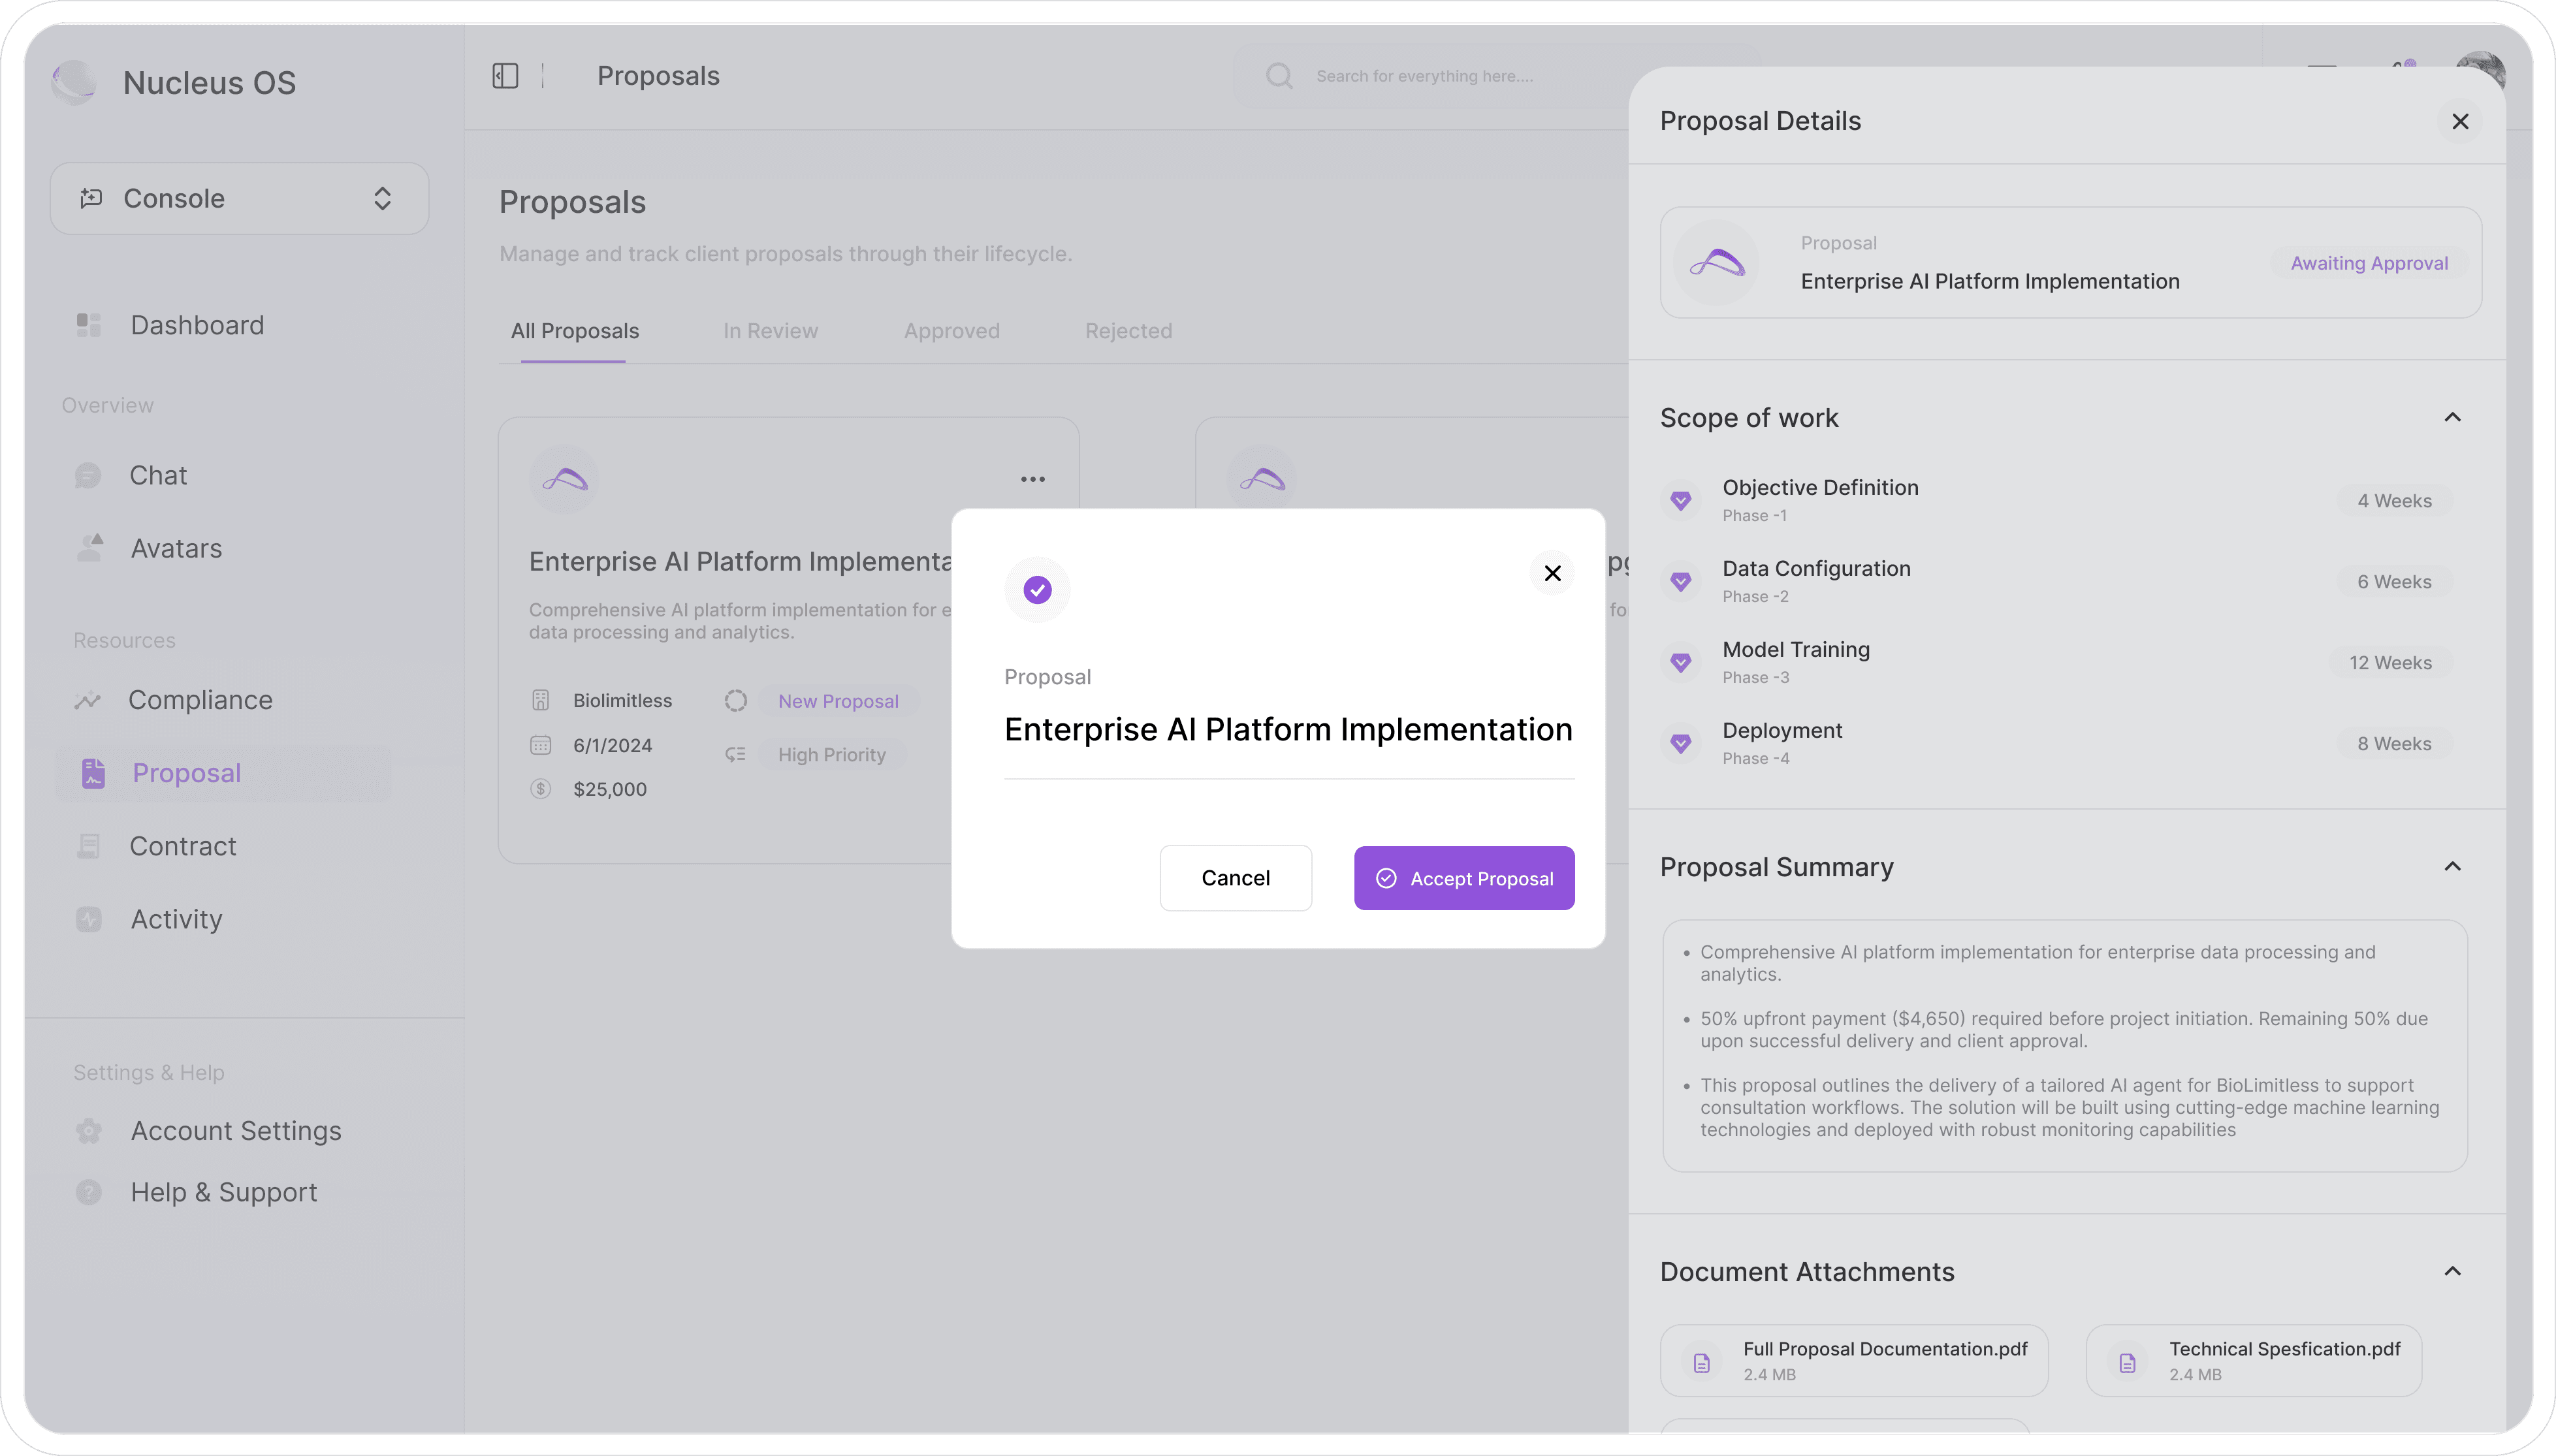This screenshot has height=1456, width=2556.
Task: Switch to the Approved tab
Action: coord(951,331)
